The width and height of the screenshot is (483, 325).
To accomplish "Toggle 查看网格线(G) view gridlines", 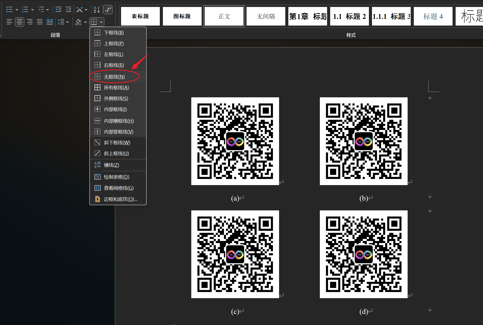I will pyautogui.click(x=118, y=188).
